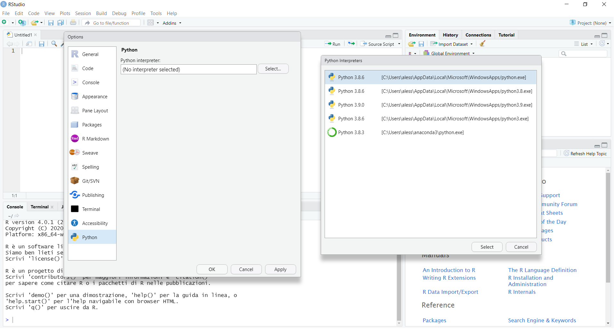Switch to the History tab

[450, 35]
